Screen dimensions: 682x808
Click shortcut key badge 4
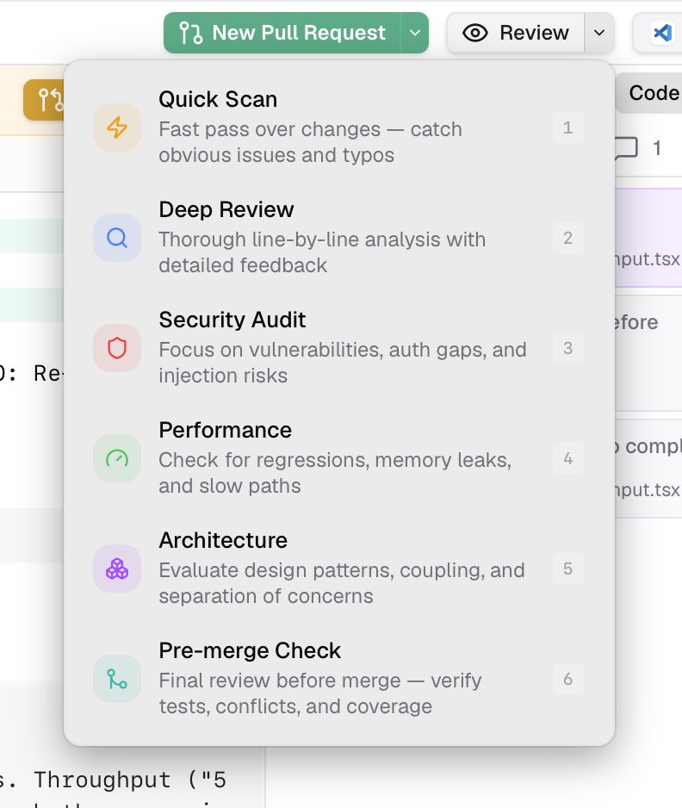pyautogui.click(x=567, y=458)
